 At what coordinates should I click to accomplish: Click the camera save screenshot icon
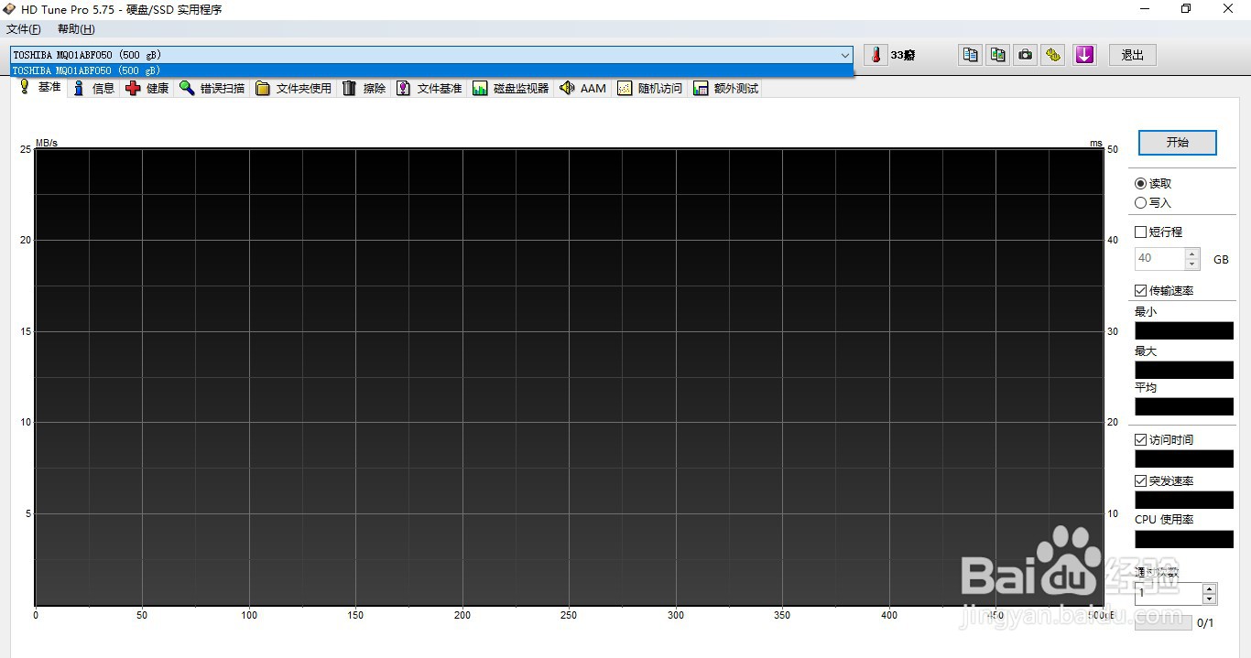click(x=1026, y=55)
